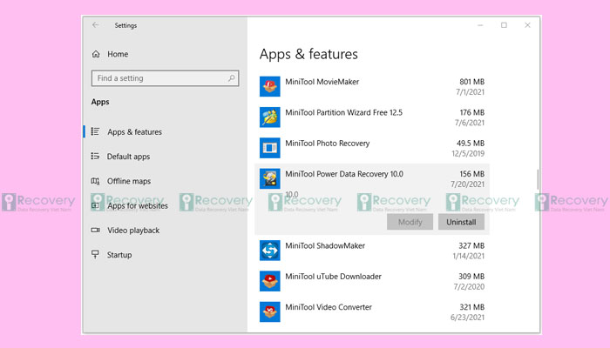
Task: Click the Offline maps icon
Action: click(x=95, y=181)
